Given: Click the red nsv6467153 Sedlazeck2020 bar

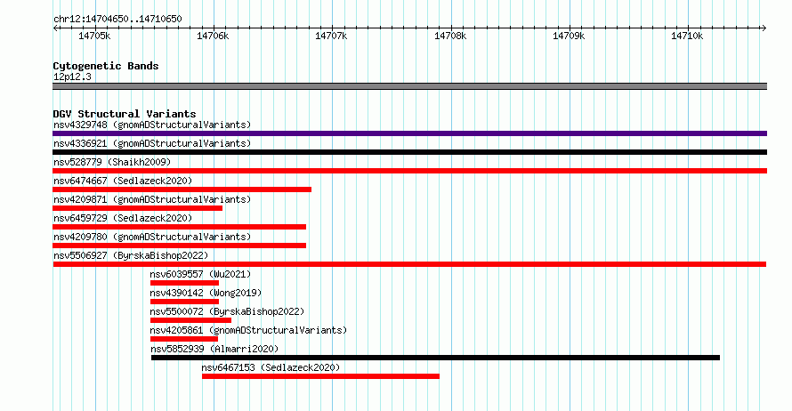Looking at the screenshot, I should point(320,376).
